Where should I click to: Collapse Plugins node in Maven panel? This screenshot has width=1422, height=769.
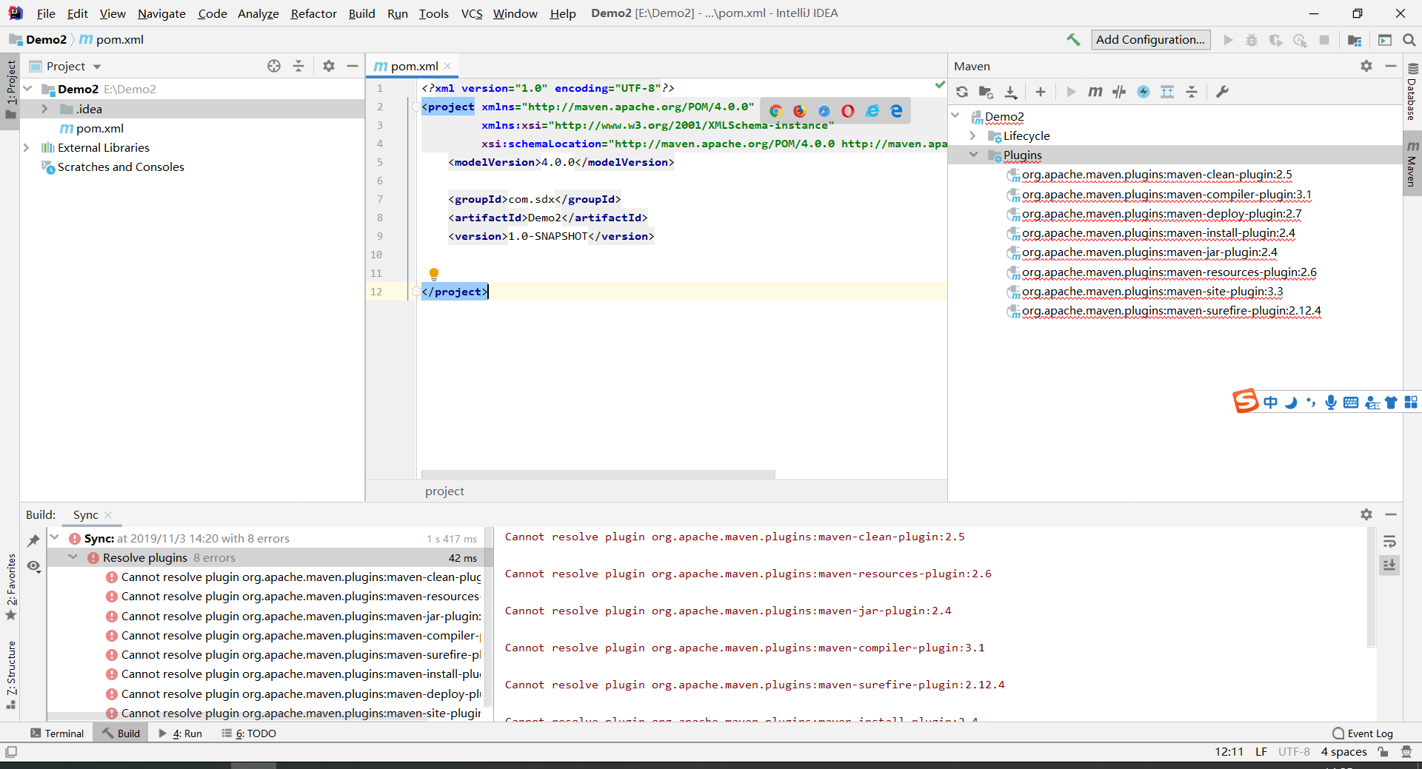coord(973,155)
